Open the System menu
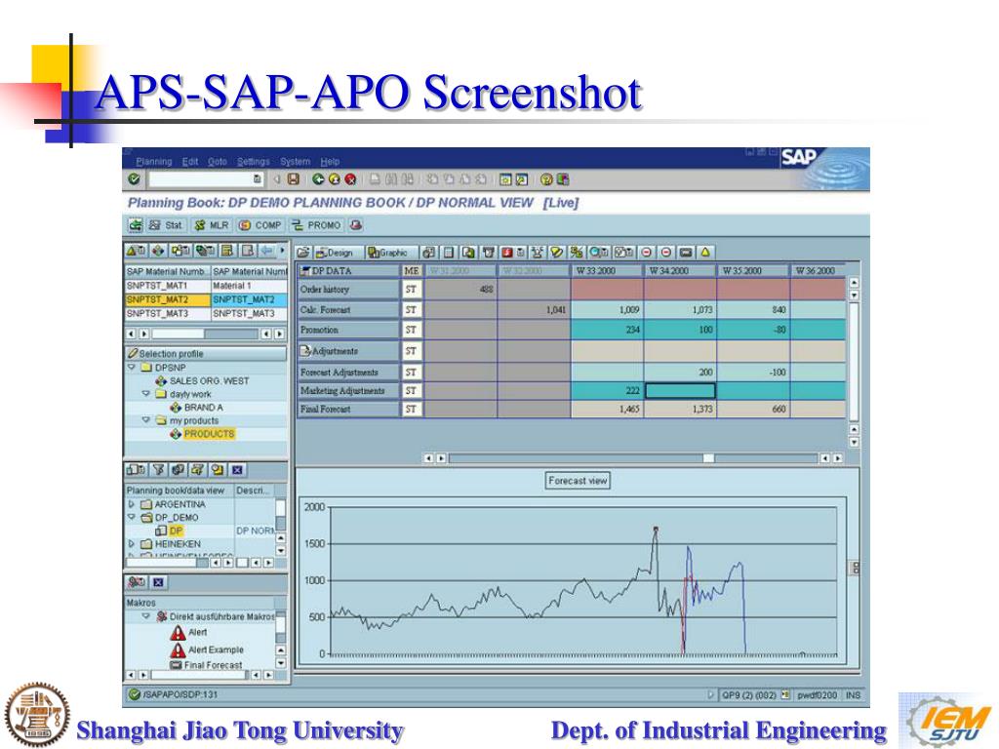 296,162
